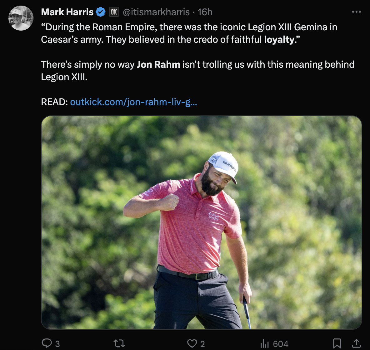The image size is (370, 350).
Task: Open the @itismarkharris handle
Action: coord(156,12)
